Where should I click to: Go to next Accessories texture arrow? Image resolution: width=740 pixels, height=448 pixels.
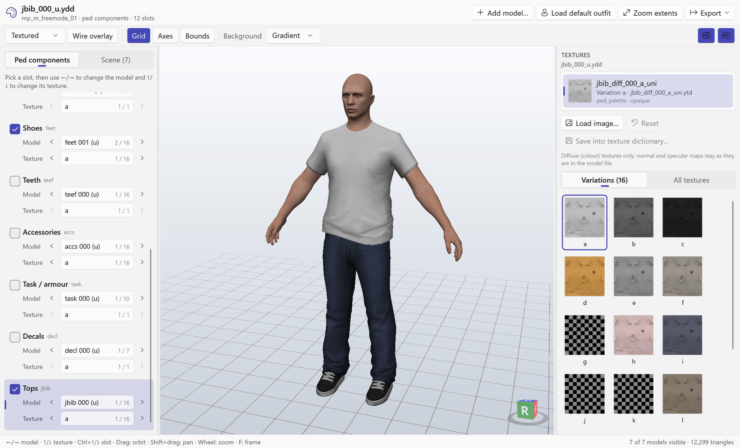142,262
